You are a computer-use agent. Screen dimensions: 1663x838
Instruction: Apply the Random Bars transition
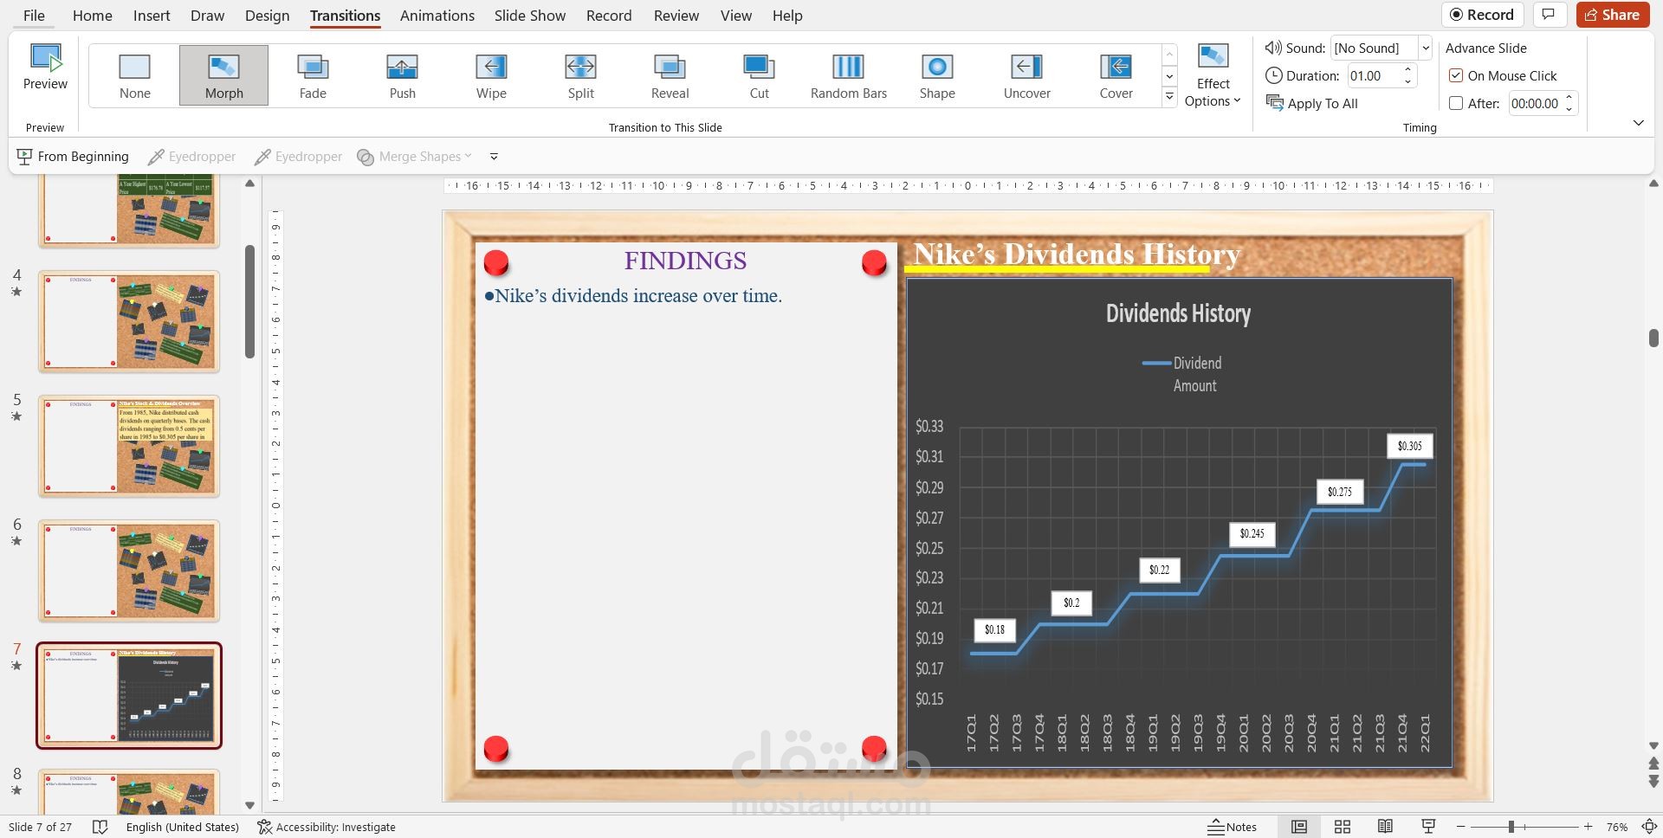[x=848, y=76]
